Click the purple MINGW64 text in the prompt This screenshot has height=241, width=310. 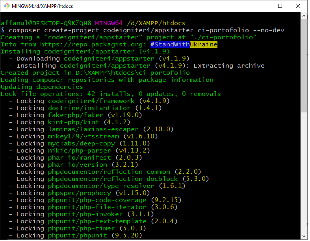109,23
